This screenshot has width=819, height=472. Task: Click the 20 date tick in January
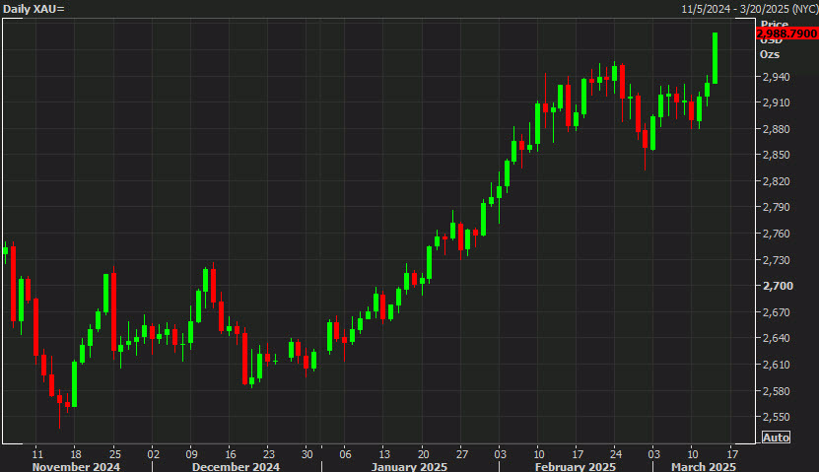click(423, 453)
